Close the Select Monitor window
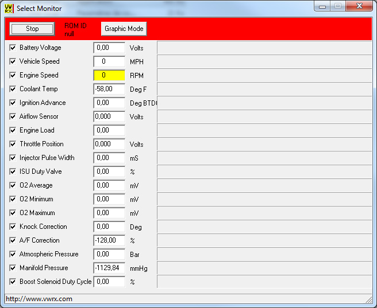 point(359,7)
